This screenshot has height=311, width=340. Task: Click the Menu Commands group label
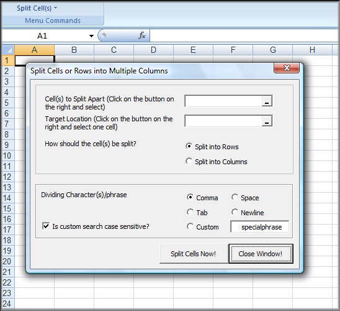coord(53,21)
